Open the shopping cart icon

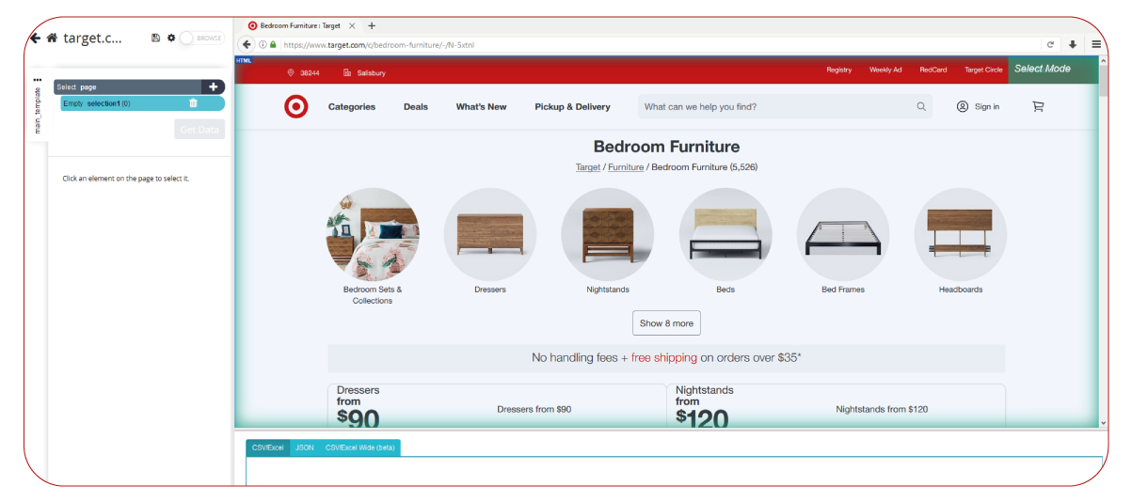1038,107
